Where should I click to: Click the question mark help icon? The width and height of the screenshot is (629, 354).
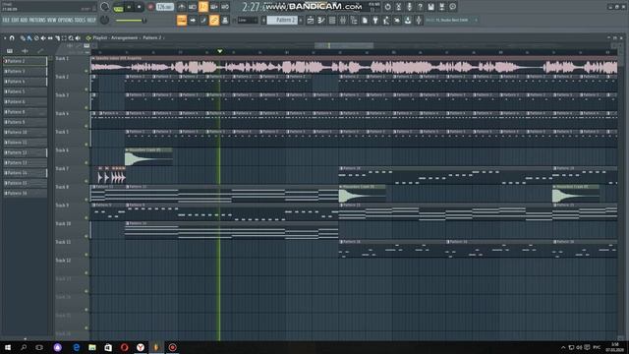pyautogui.click(x=420, y=7)
